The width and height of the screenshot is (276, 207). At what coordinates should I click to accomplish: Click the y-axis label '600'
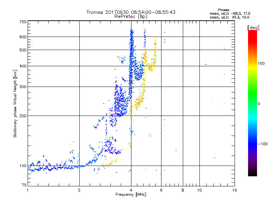coord(23,37)
